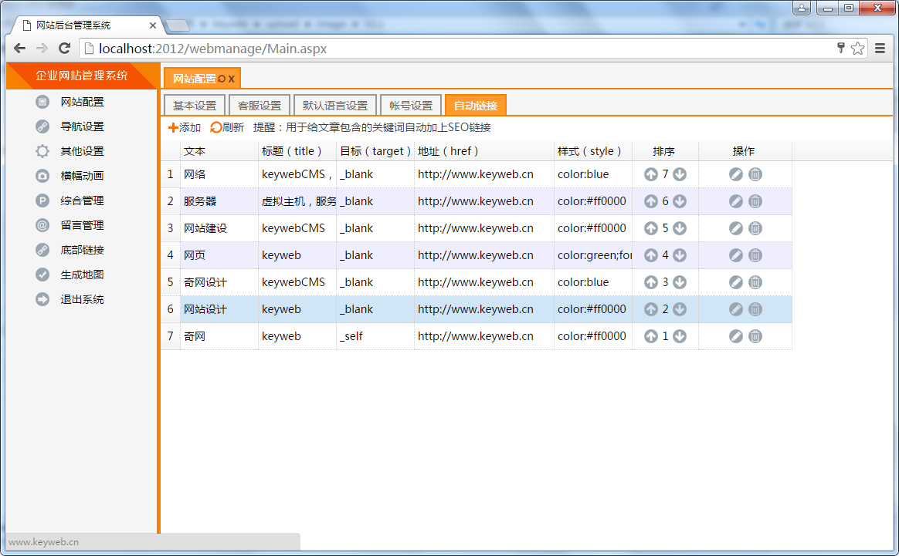Click 刷新 to refresh the list
The image size is (899, 556).
pyautogui.click(x=227, y=128)
